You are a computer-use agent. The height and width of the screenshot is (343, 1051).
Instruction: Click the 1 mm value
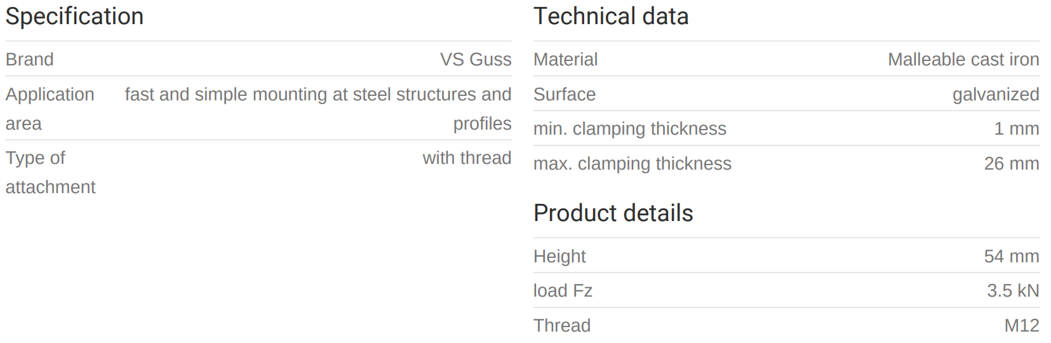(1016, 129)
